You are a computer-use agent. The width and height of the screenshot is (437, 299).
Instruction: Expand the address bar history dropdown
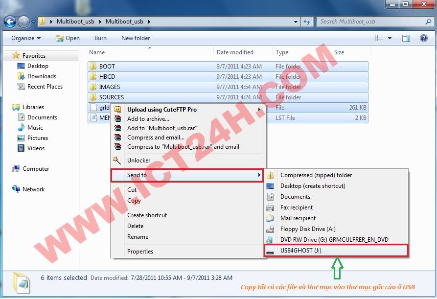tap(296, 22)
